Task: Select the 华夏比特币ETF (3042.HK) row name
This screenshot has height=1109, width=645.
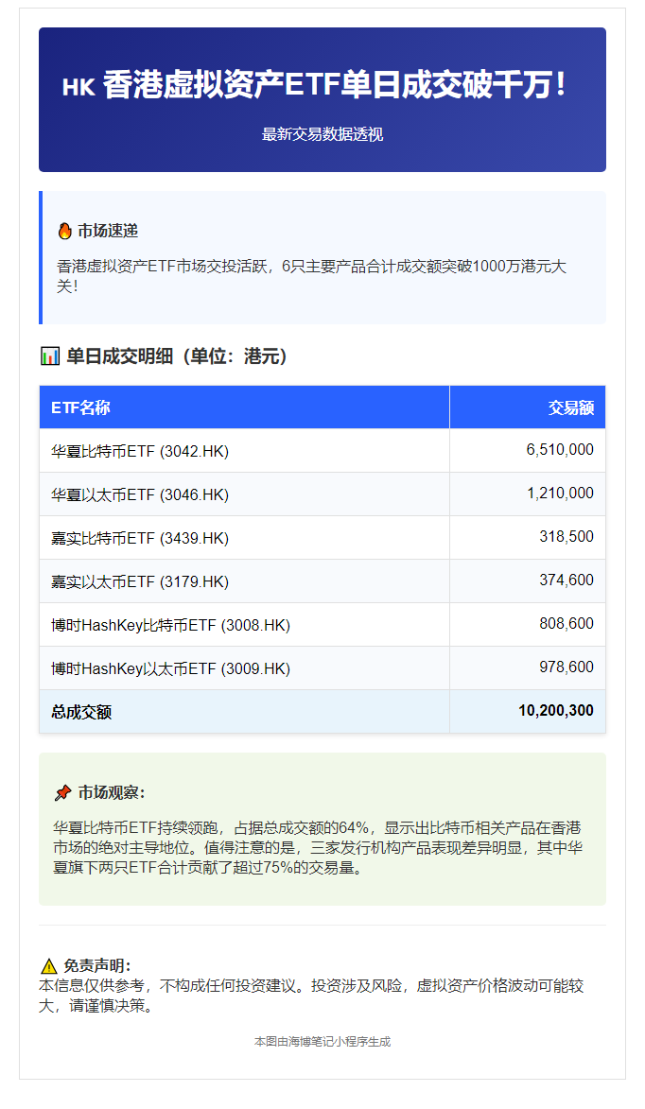Action: (x=140, y=451)
